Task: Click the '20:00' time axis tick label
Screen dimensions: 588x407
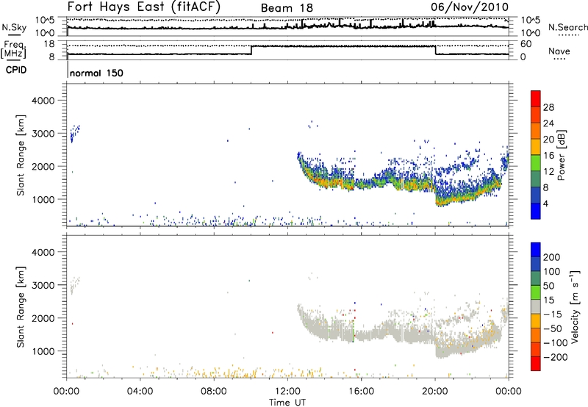Action: [435, 392]
